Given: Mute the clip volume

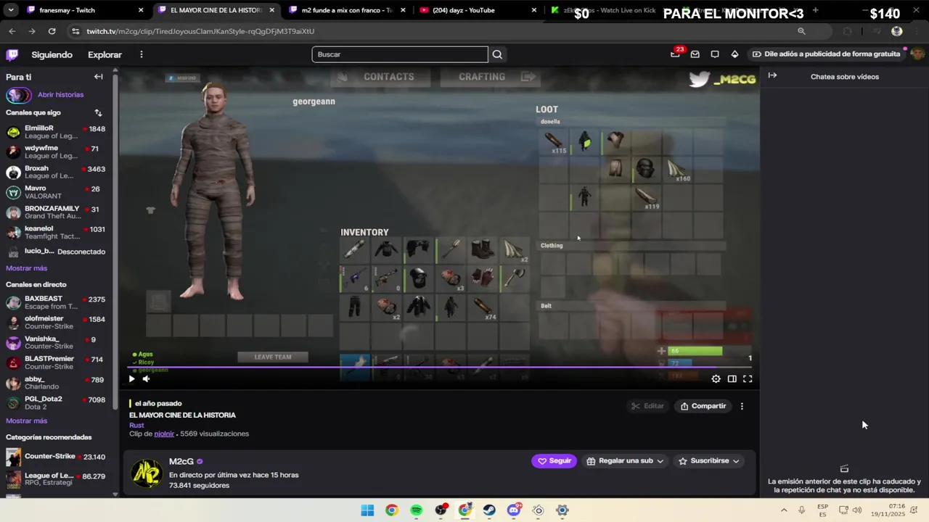Looking at the screenshot, I should pos(146,378).
